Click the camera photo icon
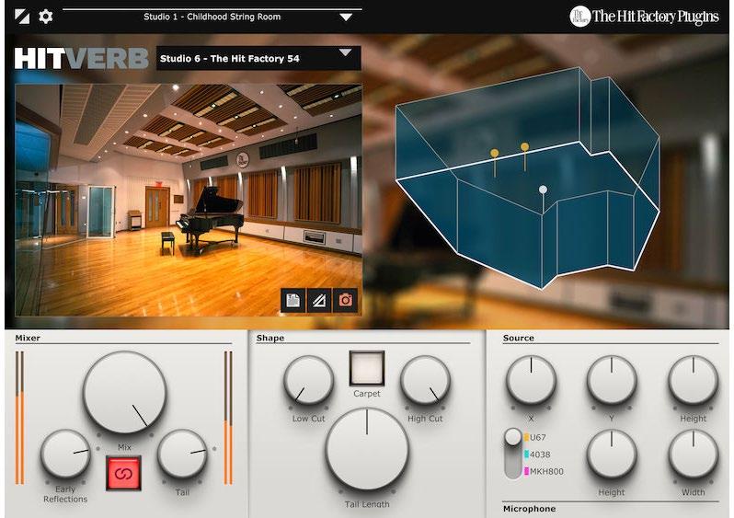 (x=346, y=300)
